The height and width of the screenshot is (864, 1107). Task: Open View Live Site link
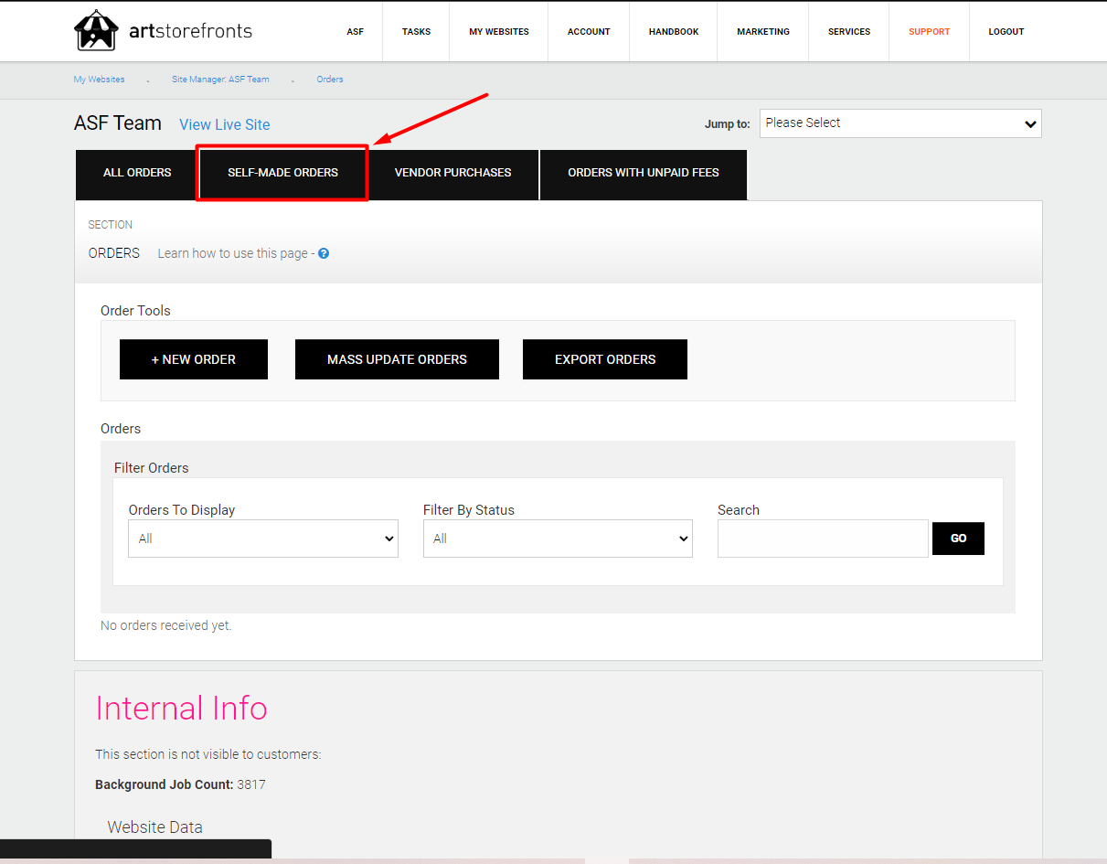click(225, 124)
